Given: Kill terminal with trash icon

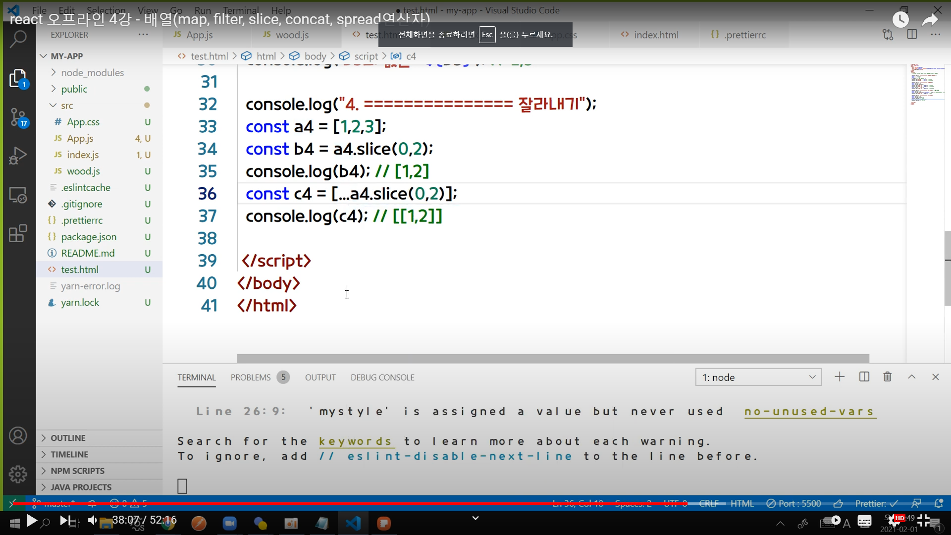Looking at the screenshot, I should pos(888,377).
